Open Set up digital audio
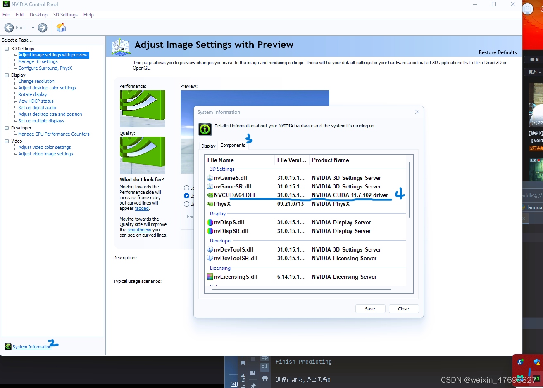543x388 pixels. [37, 108]
